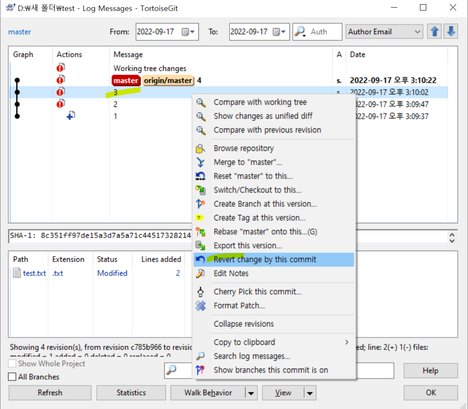
Task: Click the magnifier icon beside Compare with working tree
Action: click(201, 103)
